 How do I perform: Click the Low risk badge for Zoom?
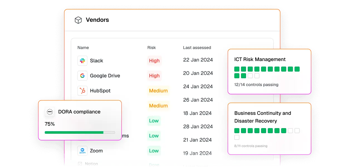click(154, 151)
